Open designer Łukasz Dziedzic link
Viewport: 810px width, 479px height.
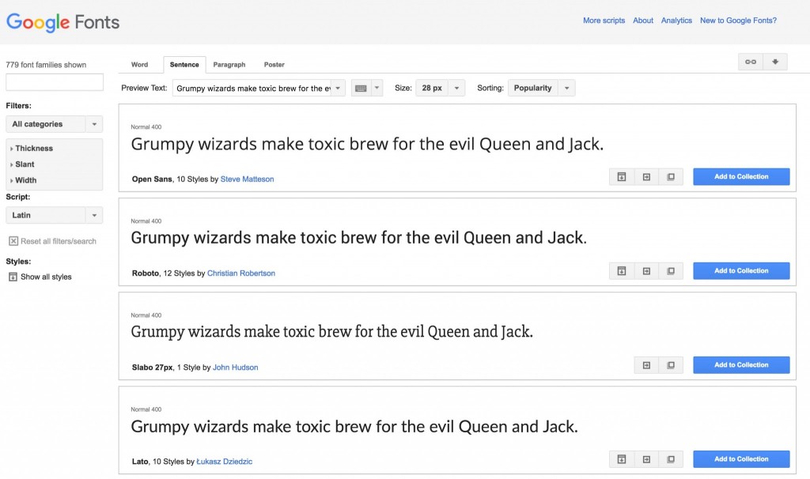[224, 462]
